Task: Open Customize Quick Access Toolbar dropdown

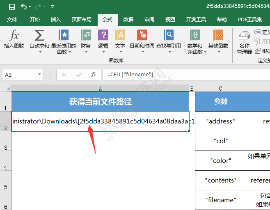Action: (53, 7)
